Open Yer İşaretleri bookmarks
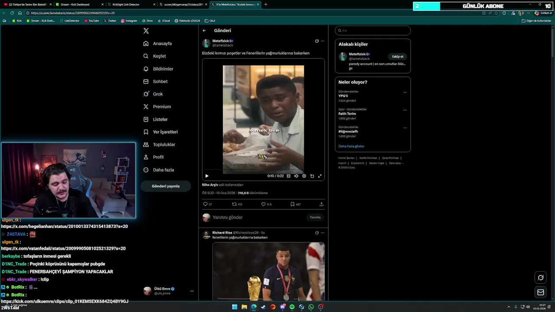The image size is (555, 312). (x=160, y=132)
